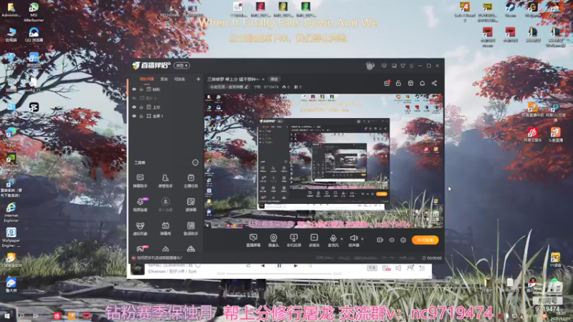This screenshot has height=322, width=573.
Task: Toggle the preview eye icon near settings gear
Action: (x=392, y=240)
